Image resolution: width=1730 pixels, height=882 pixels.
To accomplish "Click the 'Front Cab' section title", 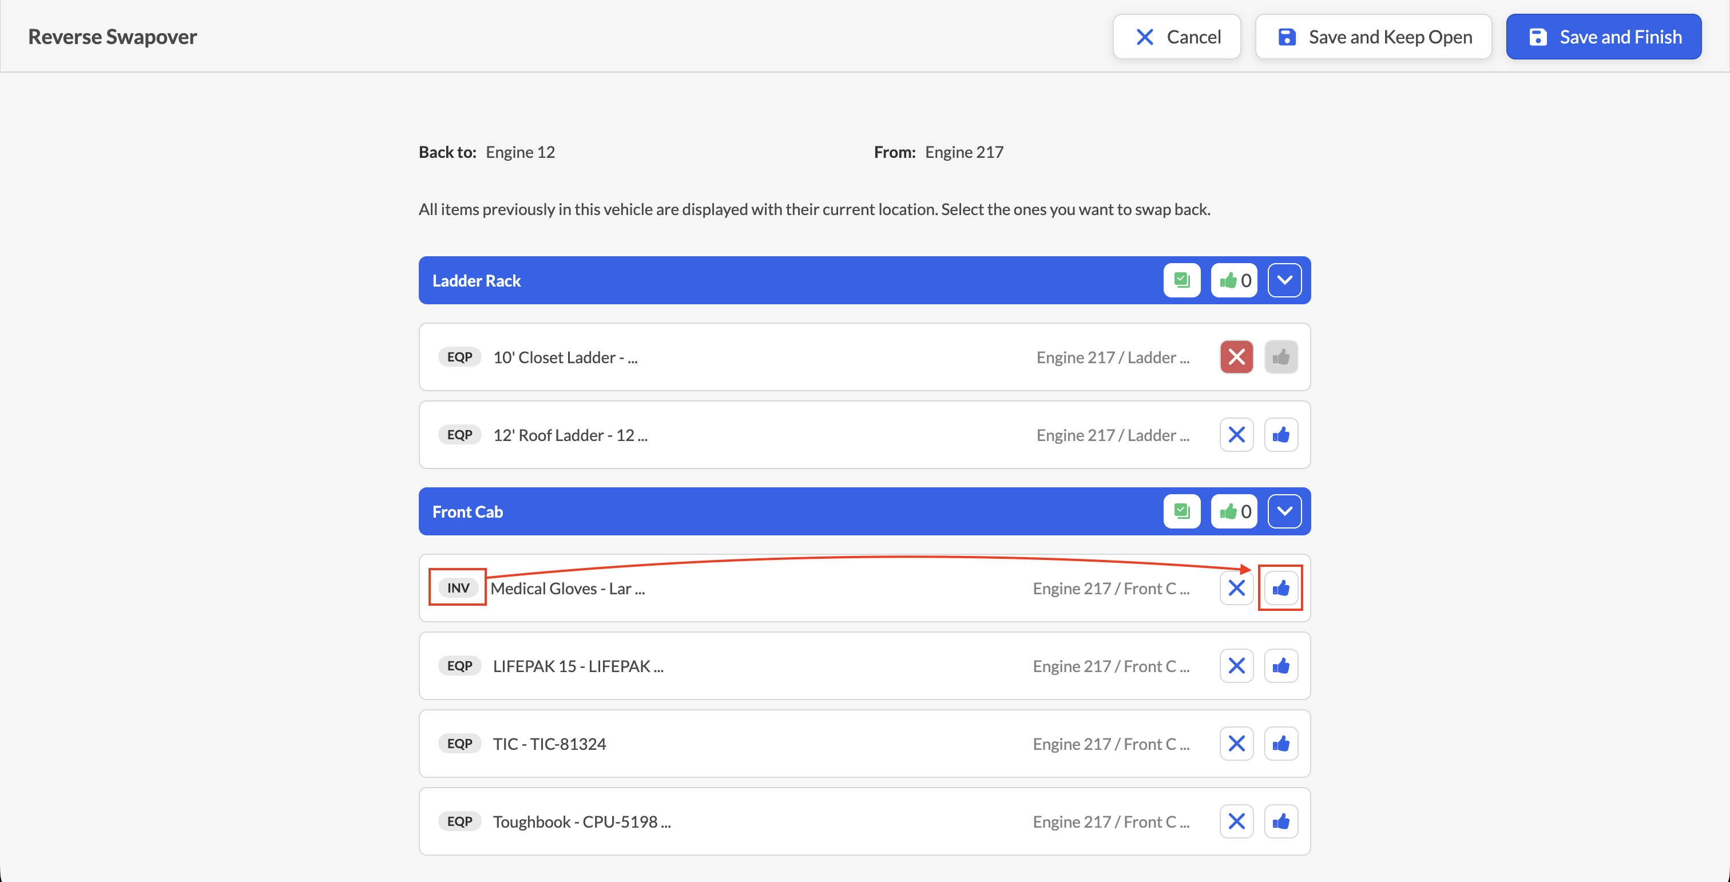I will click(467, 511).
